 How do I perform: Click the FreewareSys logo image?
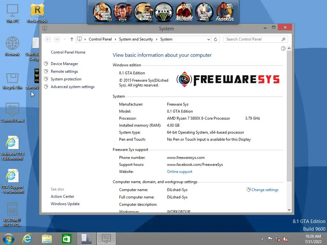point(228,79)
